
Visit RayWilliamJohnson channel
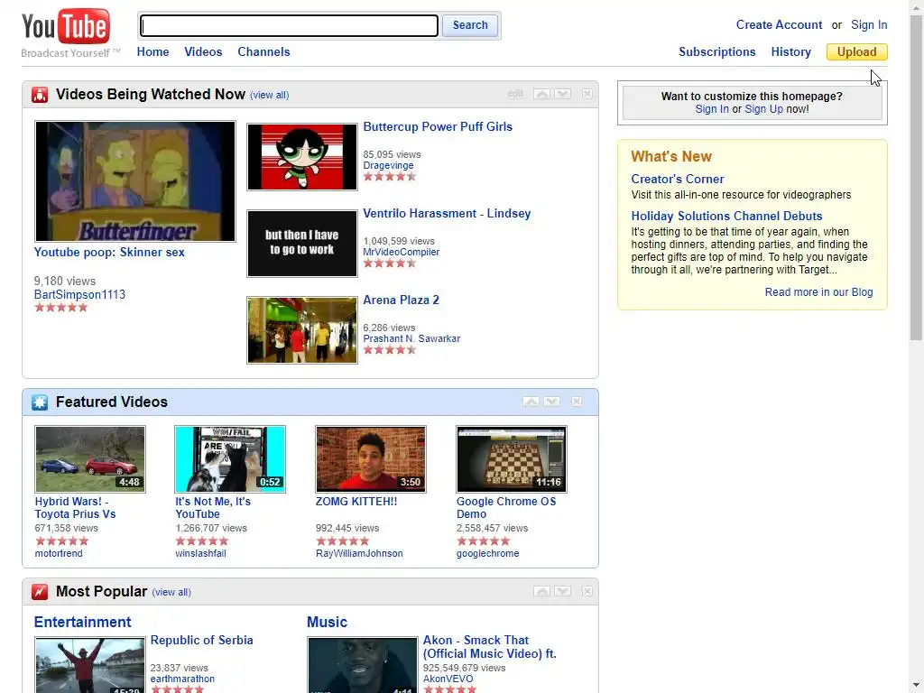click(359, 553)
